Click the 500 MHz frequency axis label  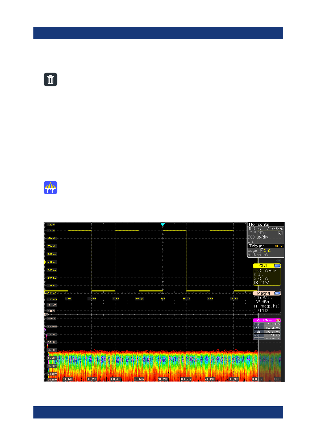163,379
